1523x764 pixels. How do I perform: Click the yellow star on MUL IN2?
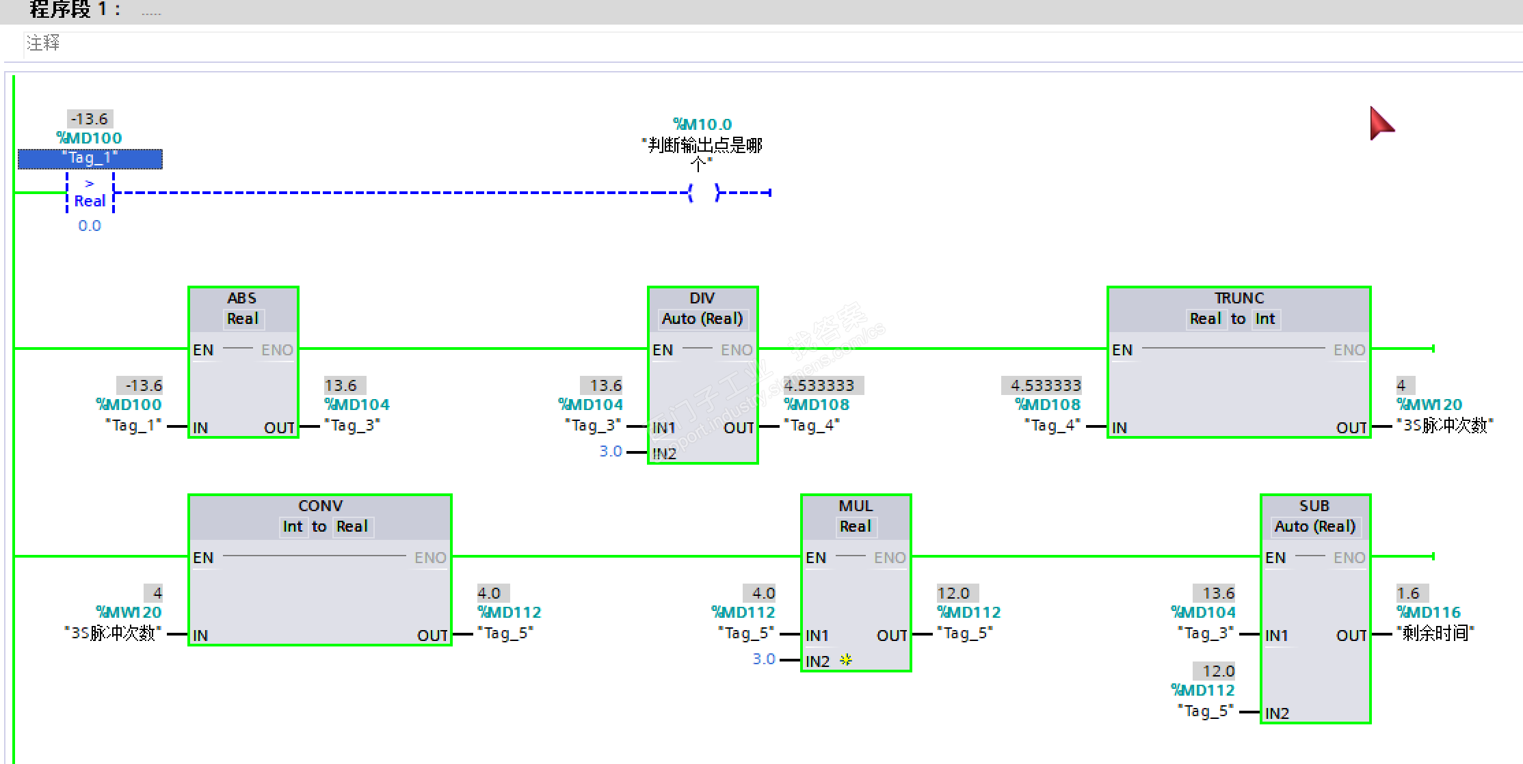coord(846,659)
